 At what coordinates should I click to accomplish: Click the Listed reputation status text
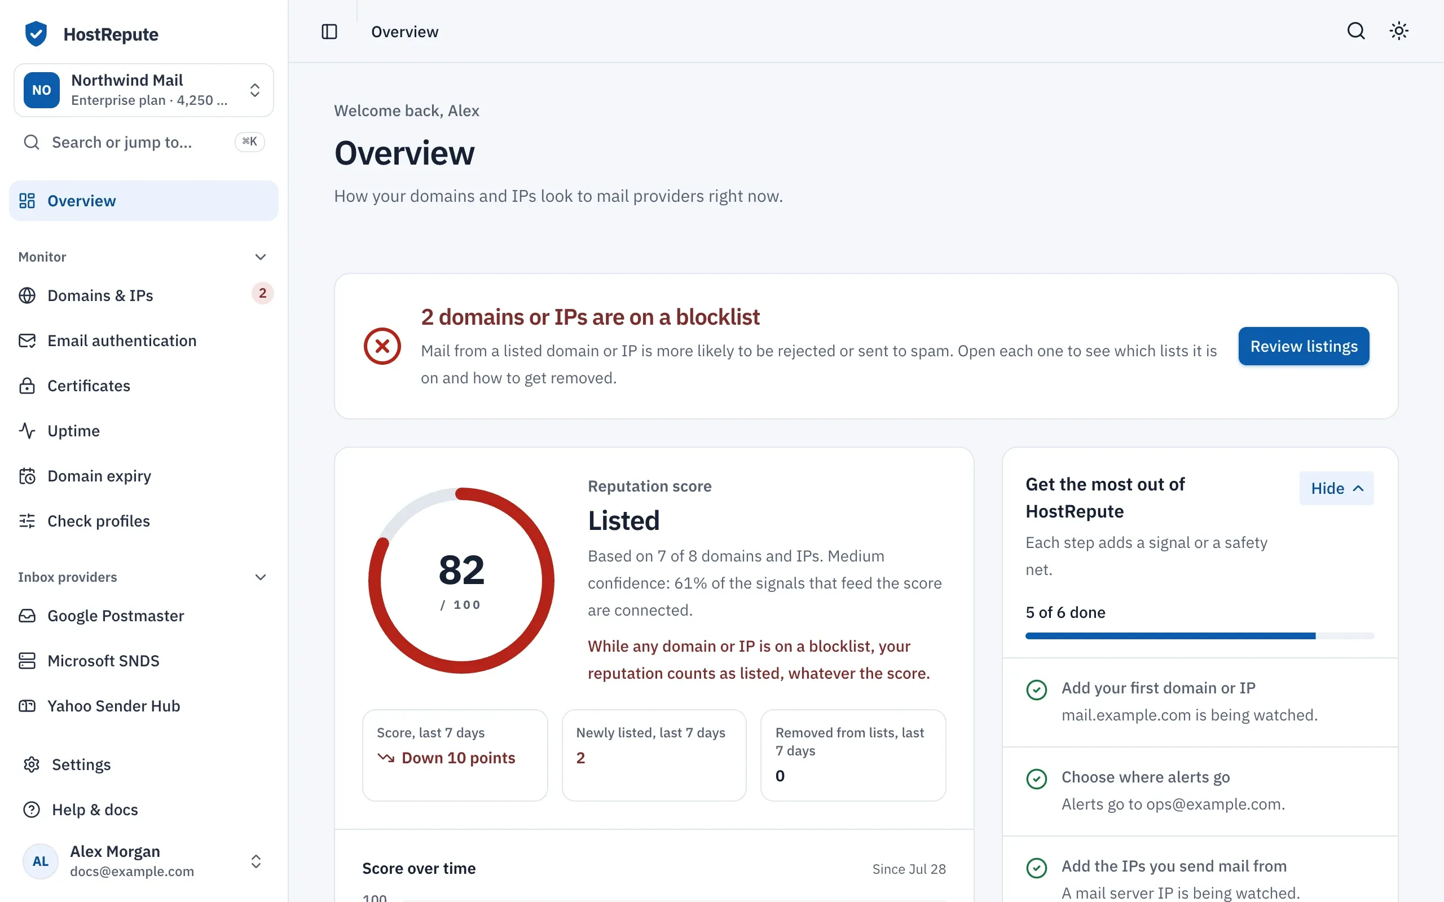623,521
